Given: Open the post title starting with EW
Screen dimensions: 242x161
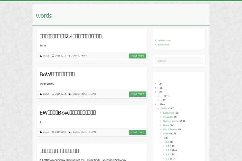Looking at the screenshot, I should click(68, 113).
